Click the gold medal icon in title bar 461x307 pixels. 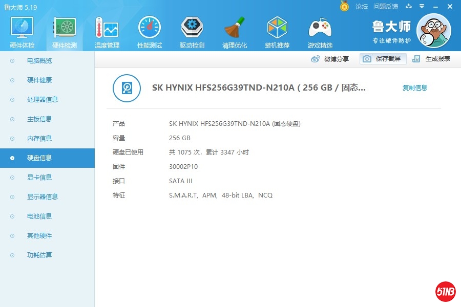(x=345, y=6)
